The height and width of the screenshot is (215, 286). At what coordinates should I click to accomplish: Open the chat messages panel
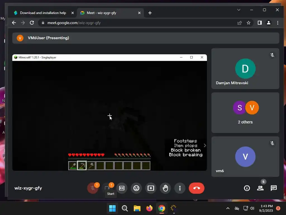[x=274, y=188]
